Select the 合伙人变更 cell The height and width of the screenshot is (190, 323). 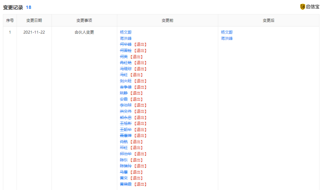[84, 32]
